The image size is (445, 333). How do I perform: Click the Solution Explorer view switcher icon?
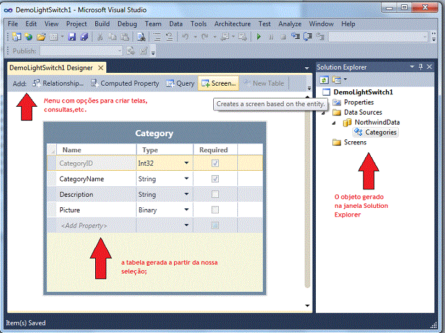336,80
